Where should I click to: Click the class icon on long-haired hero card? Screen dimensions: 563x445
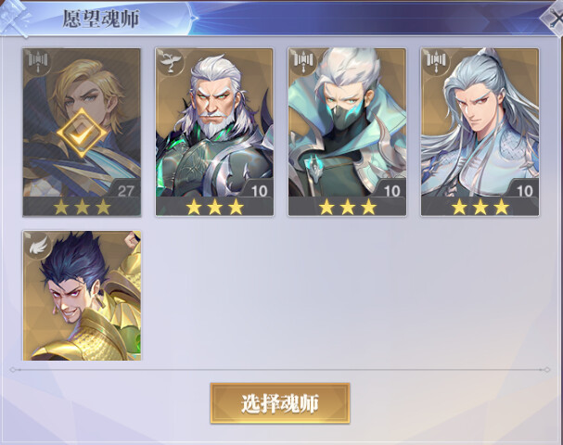coord(436,62)
